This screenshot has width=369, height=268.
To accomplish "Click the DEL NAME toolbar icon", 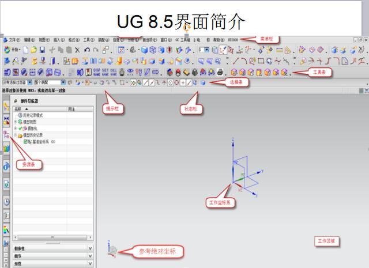I will (114, 72).
